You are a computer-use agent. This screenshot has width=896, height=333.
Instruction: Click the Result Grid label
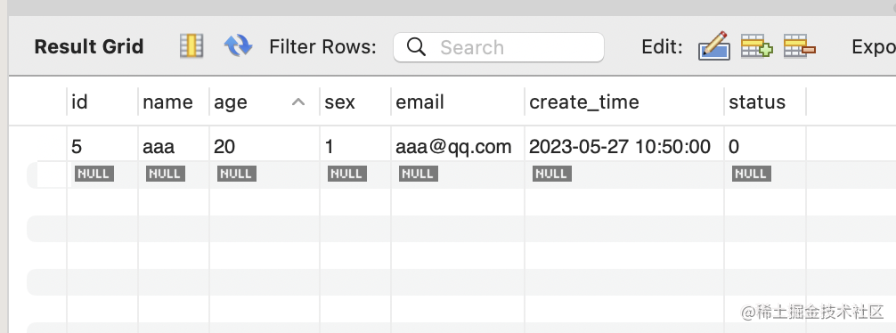click(x=88, y=47)
